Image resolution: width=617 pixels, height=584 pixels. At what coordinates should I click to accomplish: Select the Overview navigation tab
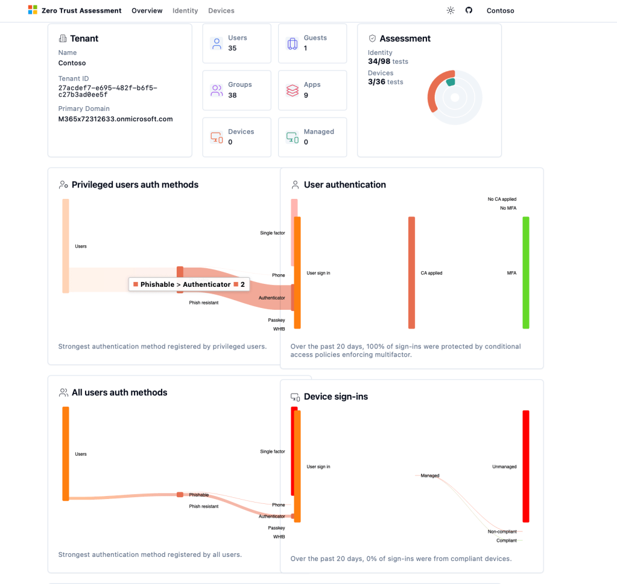tap(147, 11)
